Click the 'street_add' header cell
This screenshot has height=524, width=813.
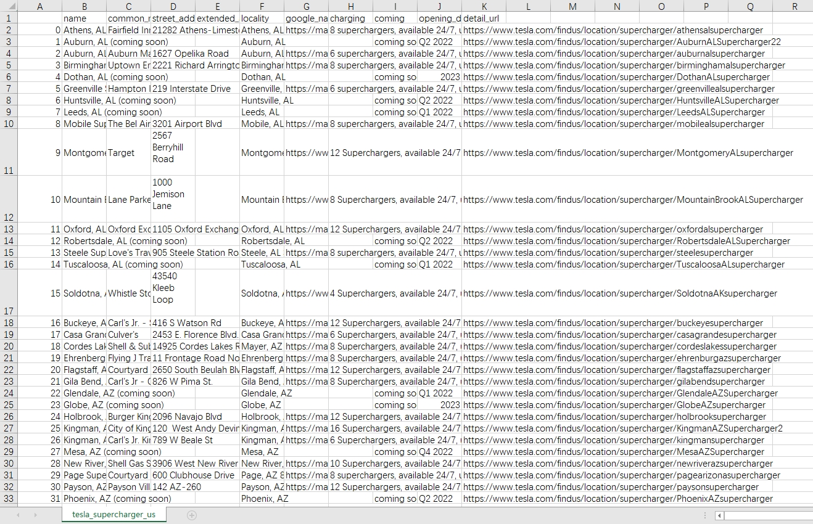pyautogui.click(x=173, y=18)
